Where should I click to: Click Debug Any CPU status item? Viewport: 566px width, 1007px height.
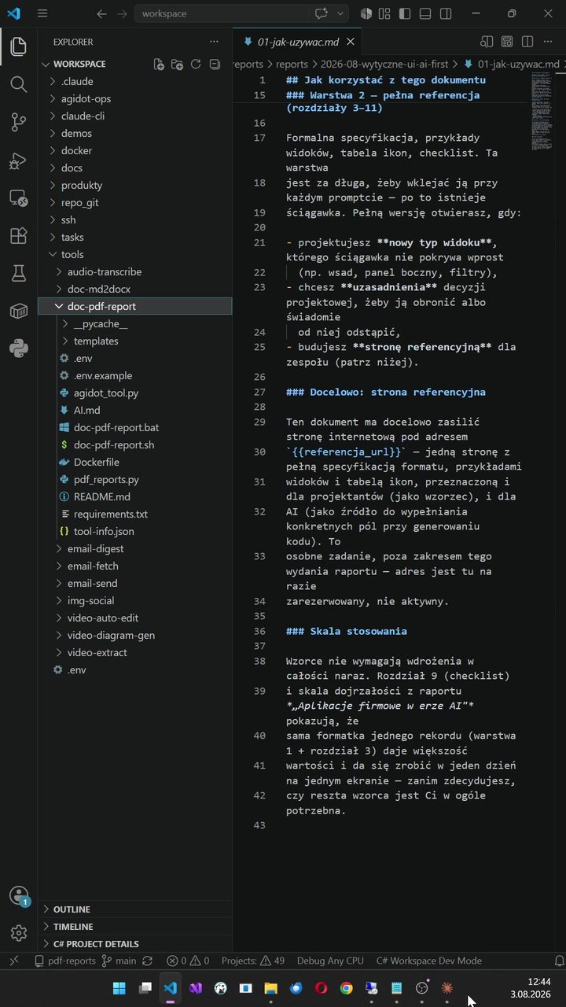click(330, 961)
